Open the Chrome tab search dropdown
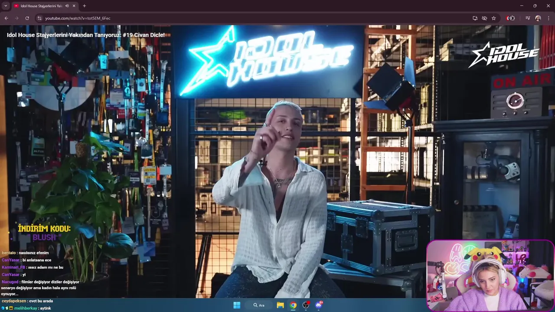This screenshot has width=555, height=312. click(x=6, y=6)
